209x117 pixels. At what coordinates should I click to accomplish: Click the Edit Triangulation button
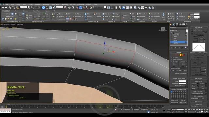tap(199, 96)
